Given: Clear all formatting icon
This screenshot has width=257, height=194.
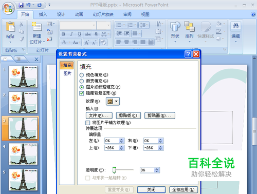Looking at the screenshot, I should tap(103, 42).
